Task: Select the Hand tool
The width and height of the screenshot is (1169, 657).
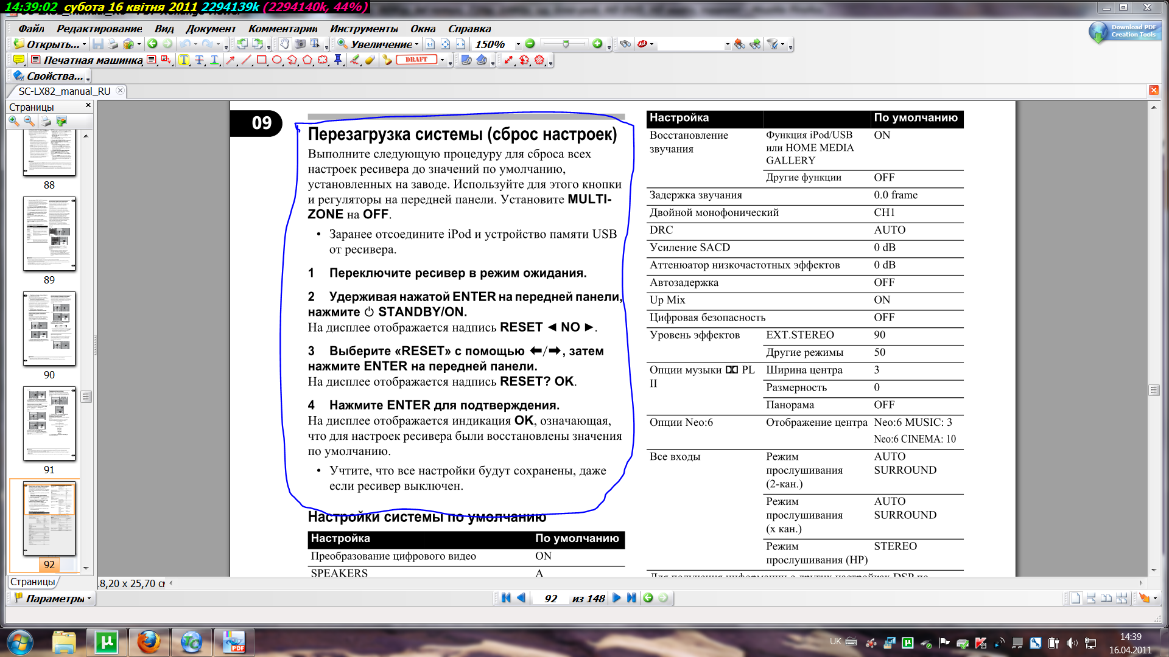Action: click(x=285, y=44)
